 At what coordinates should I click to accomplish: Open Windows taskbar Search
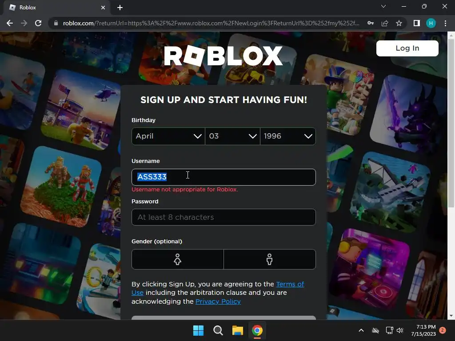click(x=218, y=330)
